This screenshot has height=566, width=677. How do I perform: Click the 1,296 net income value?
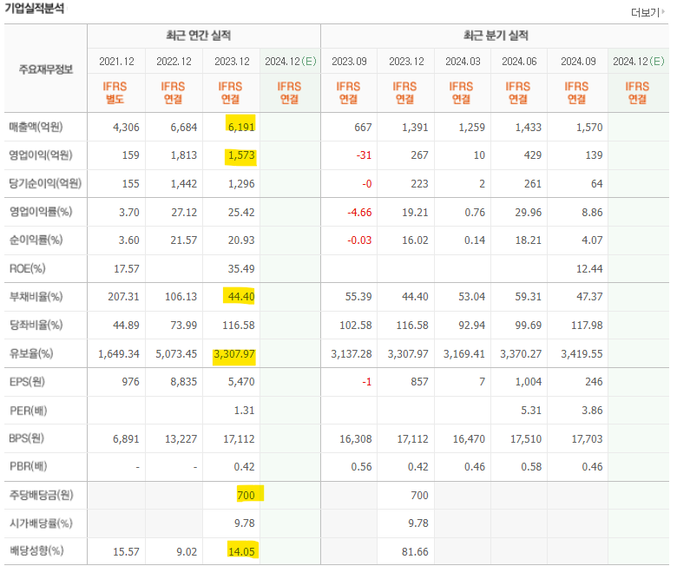click(x=241, y=184)
